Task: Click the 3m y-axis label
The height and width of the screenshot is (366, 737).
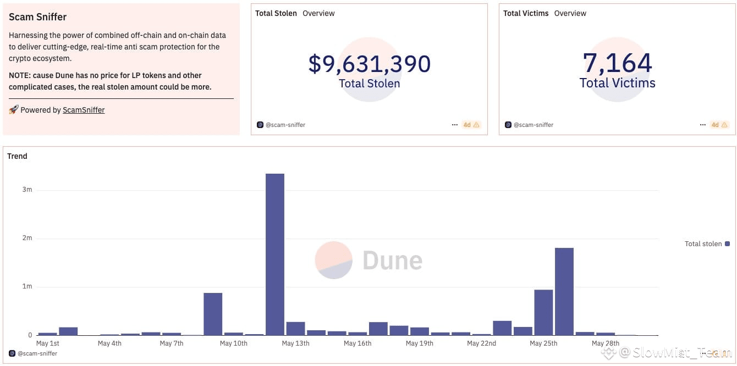Action: coord(28,190)
